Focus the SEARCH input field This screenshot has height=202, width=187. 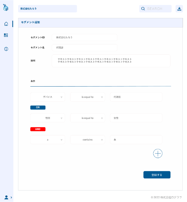pyautogui.click(x=155, y=9)
